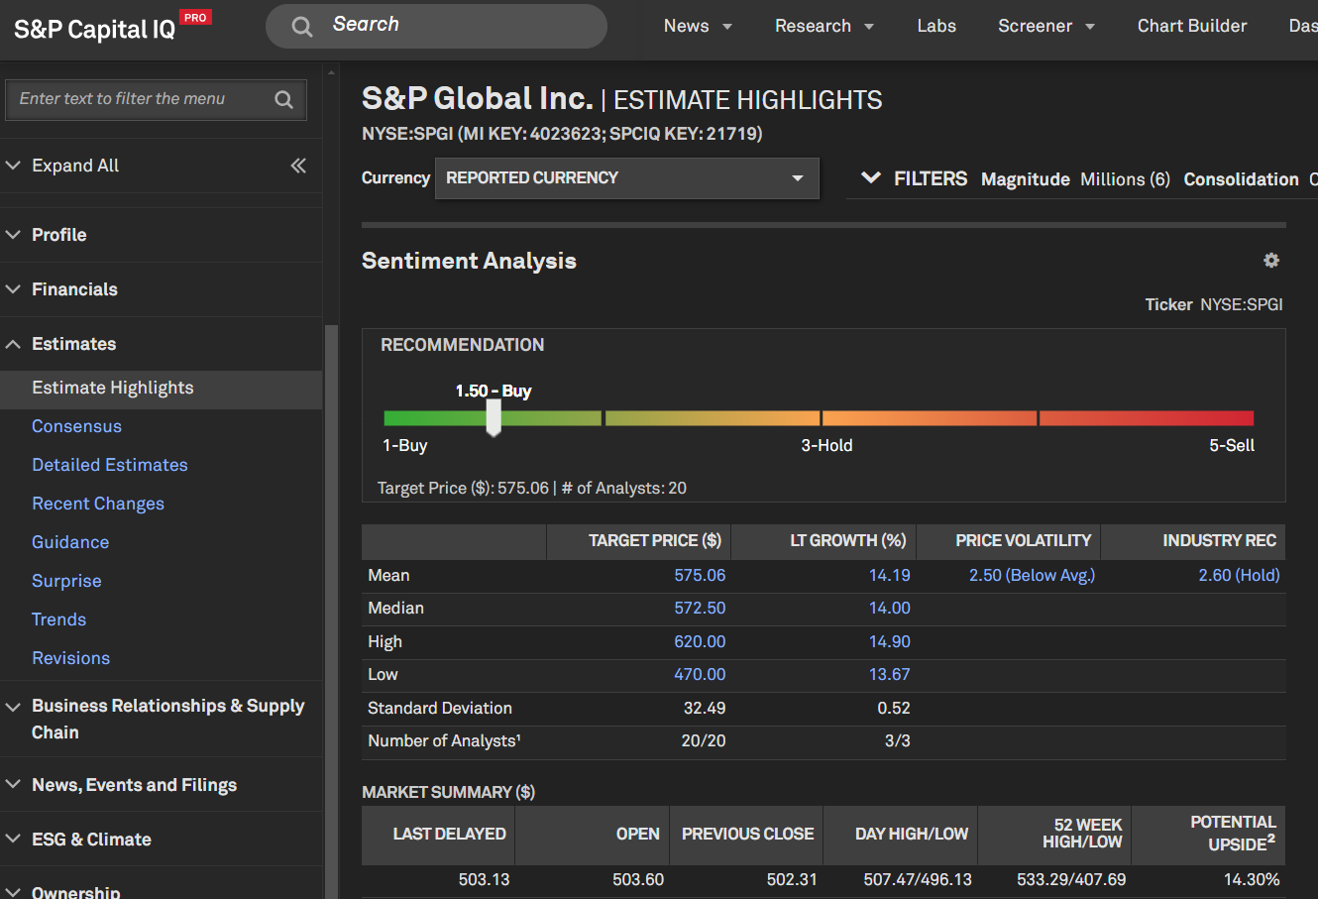Expand Business Relationships & Supply Chain
1318x899 pixels.
coord(167,719)
